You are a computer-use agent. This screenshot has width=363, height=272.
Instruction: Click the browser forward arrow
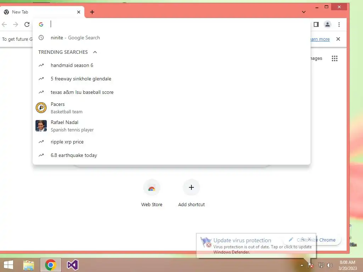[x=16, y=24]
